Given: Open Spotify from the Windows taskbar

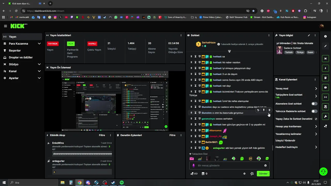Looking at the screenshot, I should pos(122,183).
